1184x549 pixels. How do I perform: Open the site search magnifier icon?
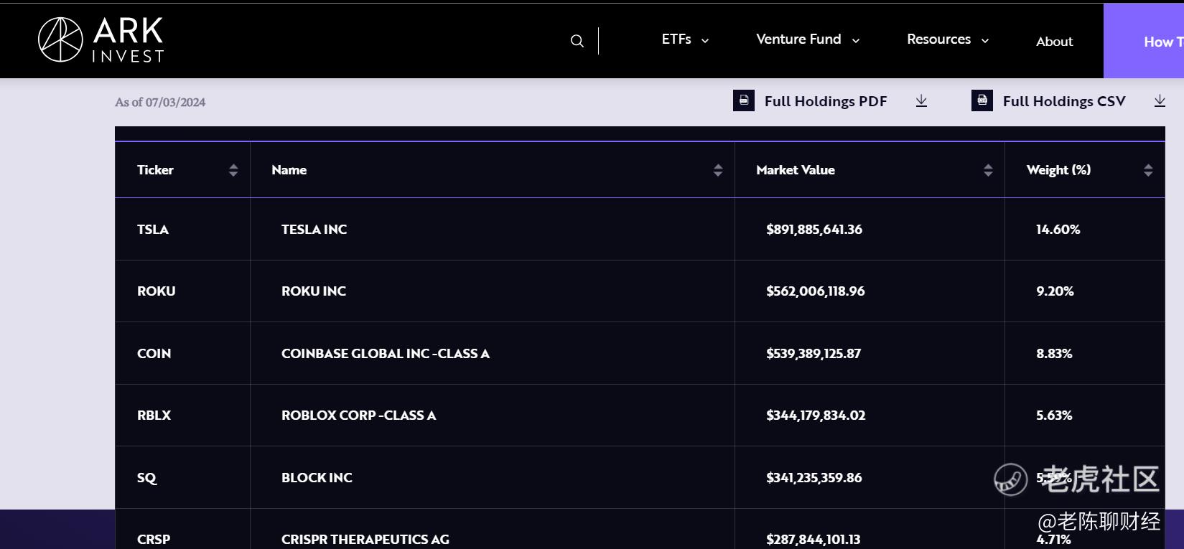point(577,41)
